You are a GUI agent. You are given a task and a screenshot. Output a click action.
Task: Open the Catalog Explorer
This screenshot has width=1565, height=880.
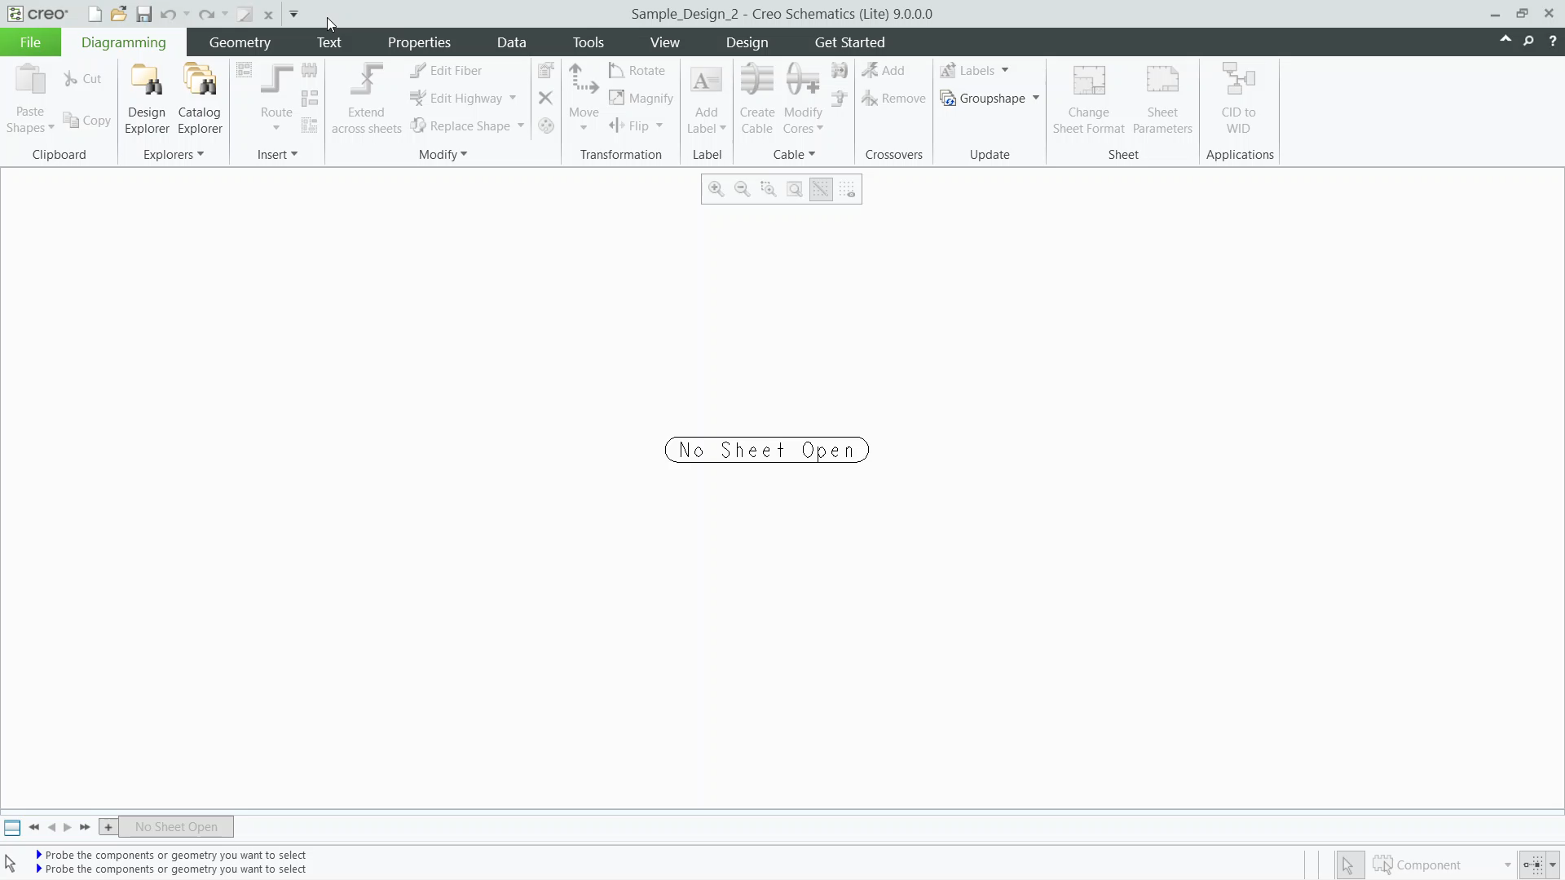click(x=200, y=99)
